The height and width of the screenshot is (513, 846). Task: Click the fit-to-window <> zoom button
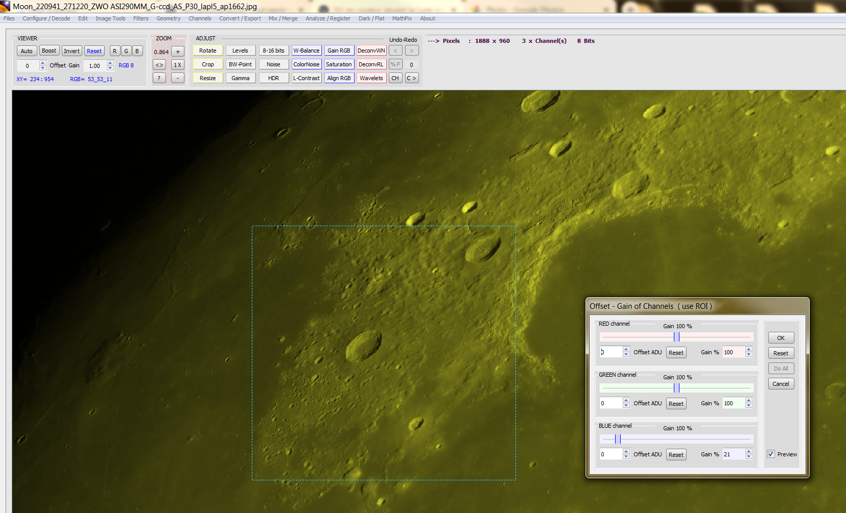[x=159, y=65]
